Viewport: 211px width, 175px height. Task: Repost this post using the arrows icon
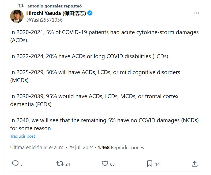tap(60, 164)
